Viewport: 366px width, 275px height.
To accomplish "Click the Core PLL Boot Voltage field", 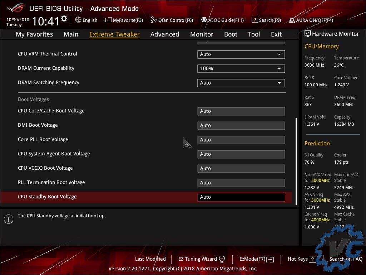I will tap(241, 140).
